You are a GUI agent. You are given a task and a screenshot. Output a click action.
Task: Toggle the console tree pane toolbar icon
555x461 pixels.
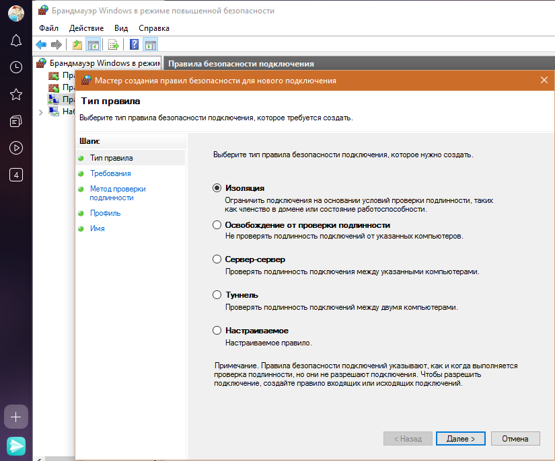point(94,45)
